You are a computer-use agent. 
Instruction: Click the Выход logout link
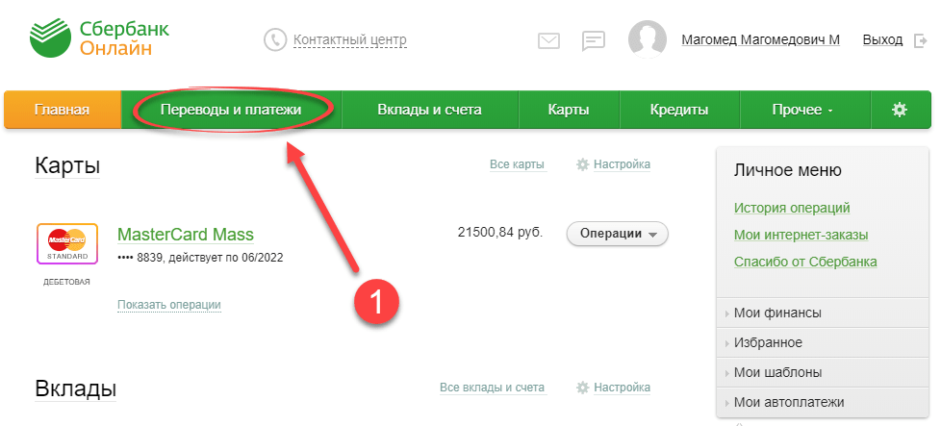[x=882, y=40]
